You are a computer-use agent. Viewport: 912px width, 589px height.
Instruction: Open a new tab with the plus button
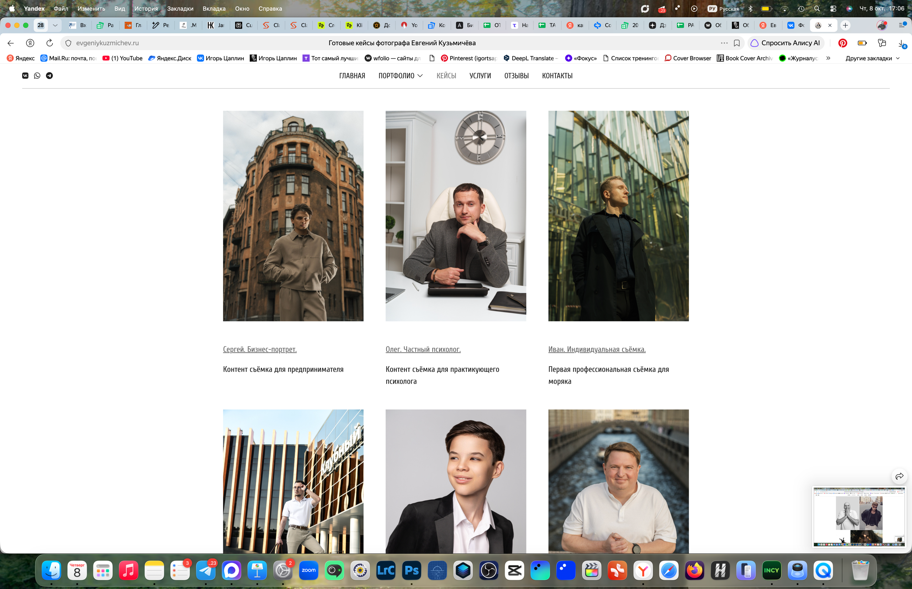pyautogui.click(x=845, y=25)
